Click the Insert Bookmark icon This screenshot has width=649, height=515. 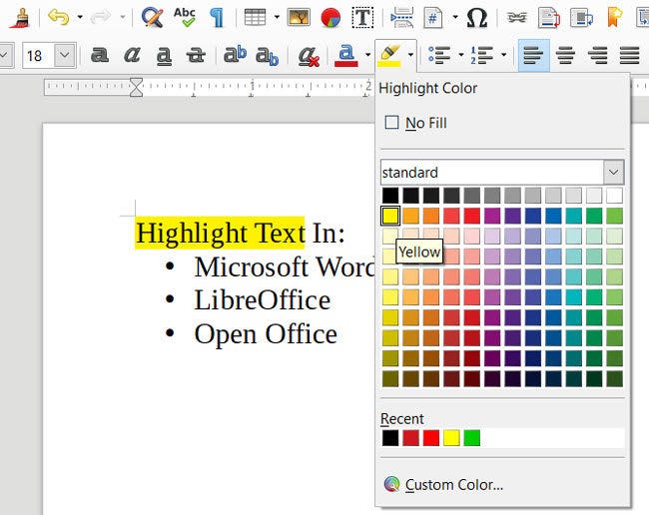point(615,17)
